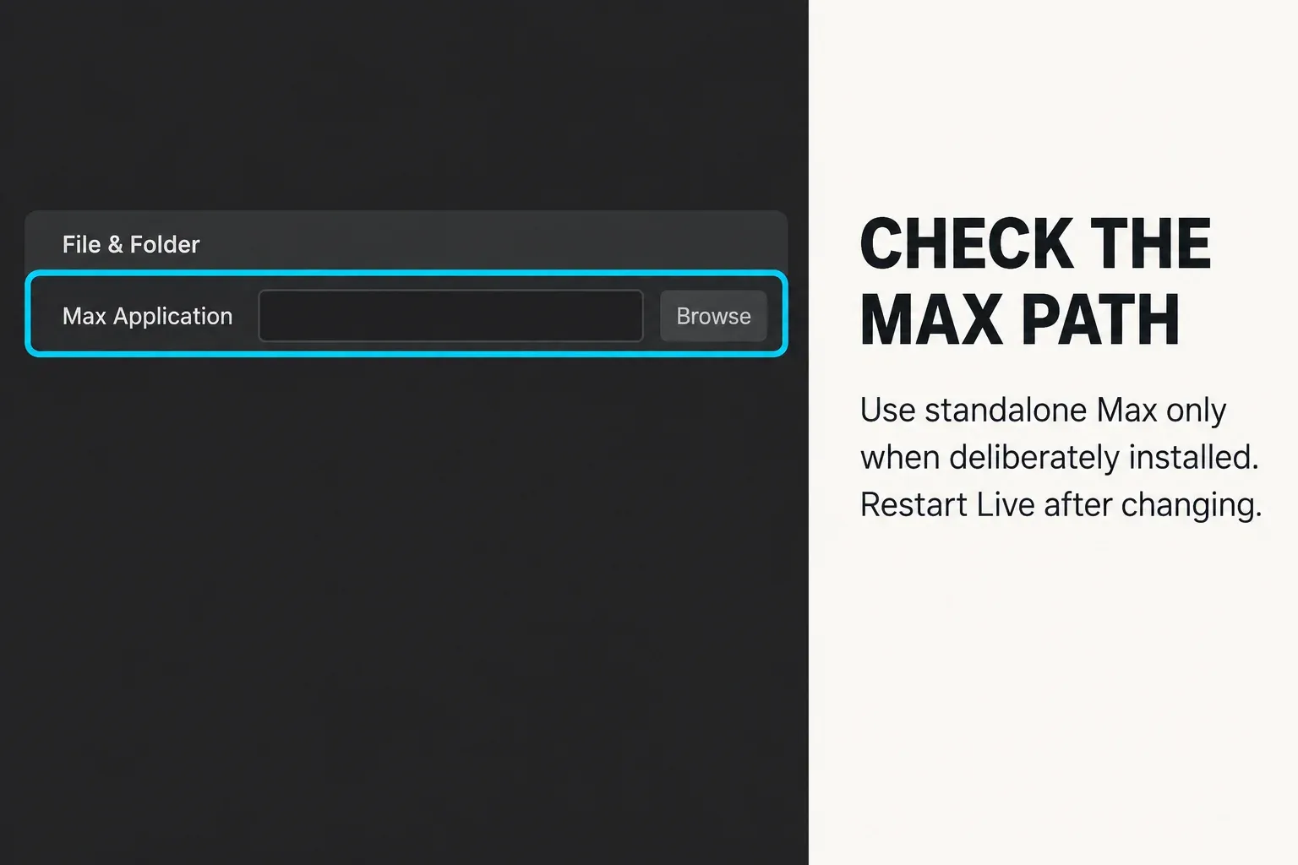This screenshot has width=1298, height=865.
Task: Click the "when deliberately installed." text line
Action: coord(1060,458)
